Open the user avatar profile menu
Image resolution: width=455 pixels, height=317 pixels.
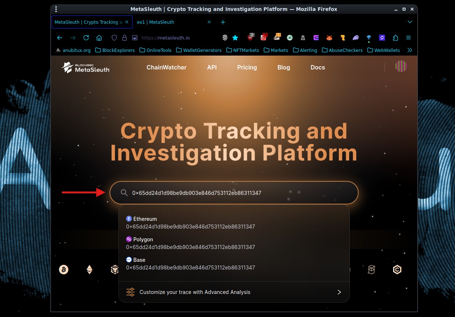401,66
